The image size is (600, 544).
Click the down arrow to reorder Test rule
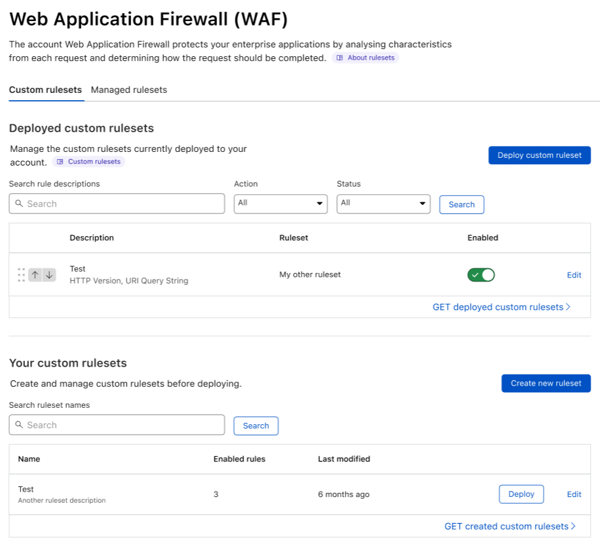[50, 275]
